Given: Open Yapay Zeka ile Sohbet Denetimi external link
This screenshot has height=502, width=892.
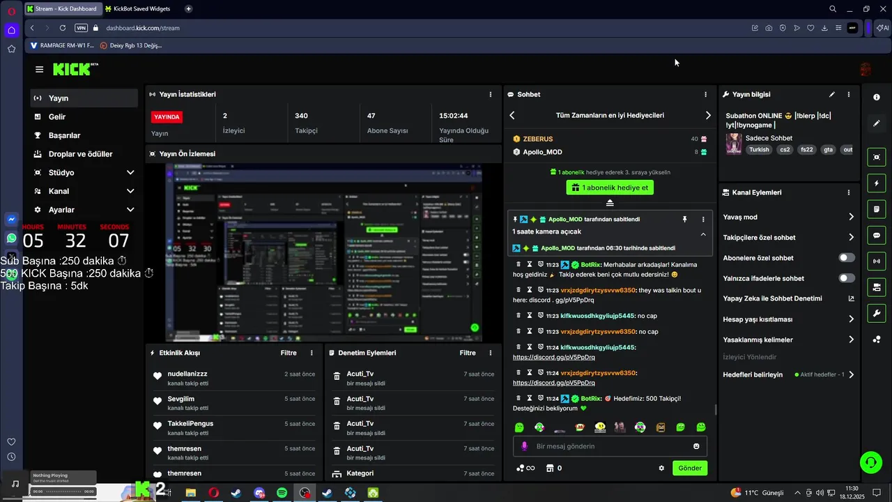Looking at the screenshot, I should point(851,298).
